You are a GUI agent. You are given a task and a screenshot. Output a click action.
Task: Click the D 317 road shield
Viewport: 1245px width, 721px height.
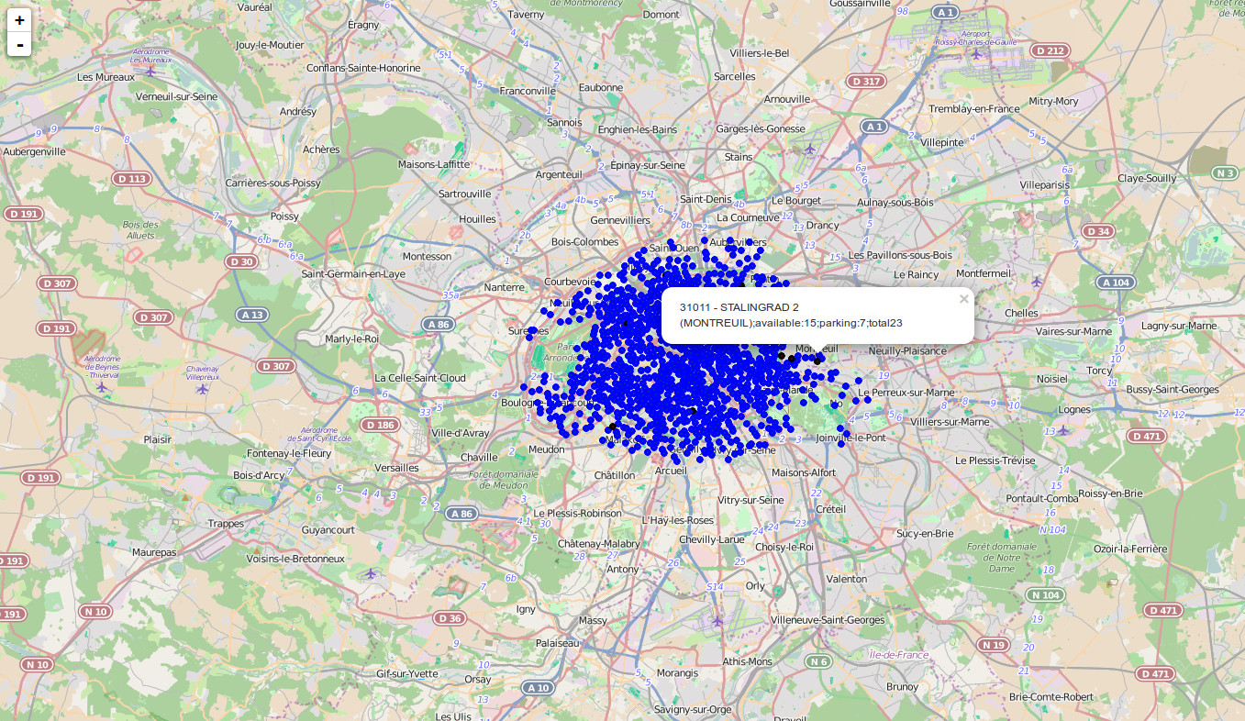[865, 82]
